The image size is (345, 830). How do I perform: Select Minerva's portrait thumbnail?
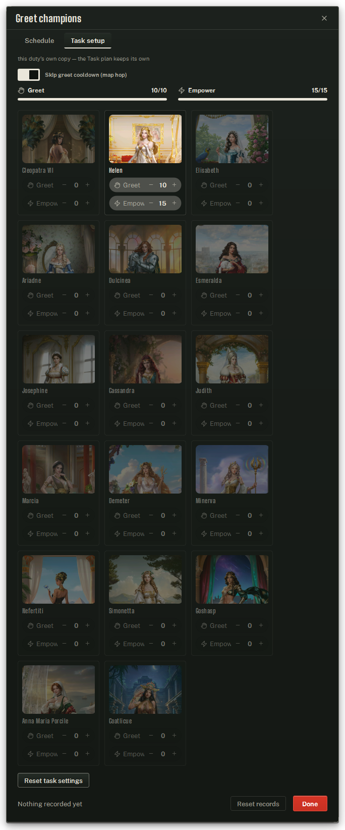point(232,469)
